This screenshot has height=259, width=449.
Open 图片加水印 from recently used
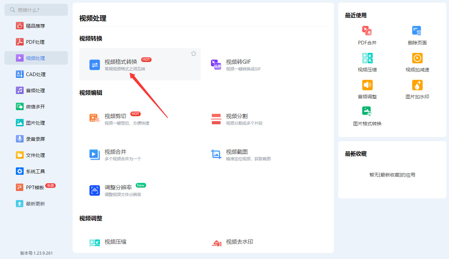pos(417,85)
